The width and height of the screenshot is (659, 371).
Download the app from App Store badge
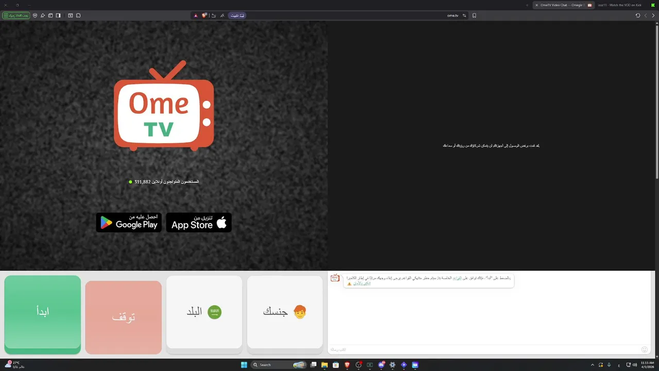pos(199,223)
